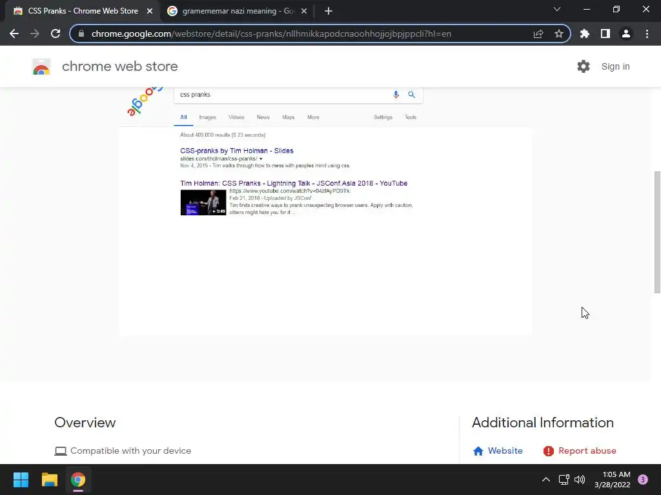Click Report abuse link
Screen dimensions: 661x495
(x=587, y=451)
